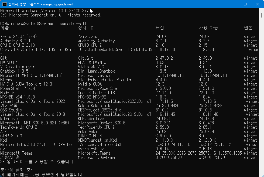This screenshot has width=264, height=177.
Task: Click 'Visual Studio Build Tools 2019' name
Action: click(33, 114)
